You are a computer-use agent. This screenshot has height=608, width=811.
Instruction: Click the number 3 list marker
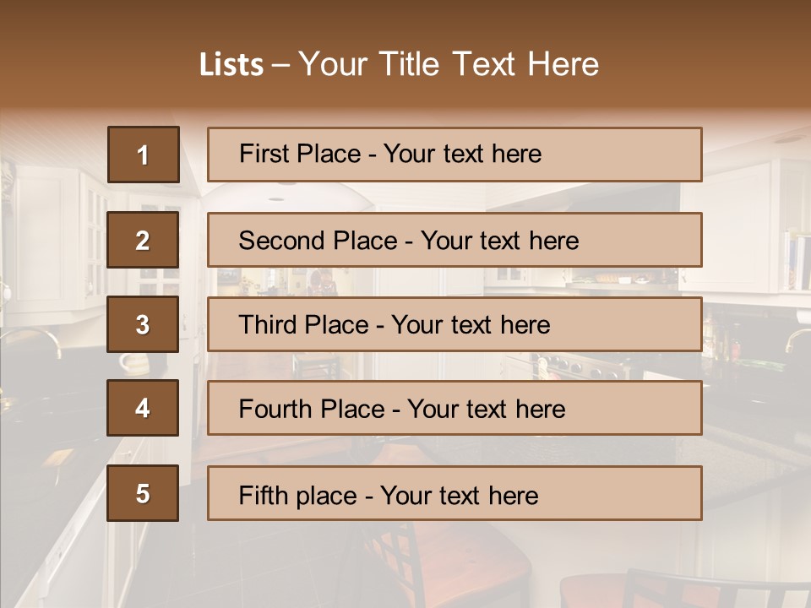point(143,324)
